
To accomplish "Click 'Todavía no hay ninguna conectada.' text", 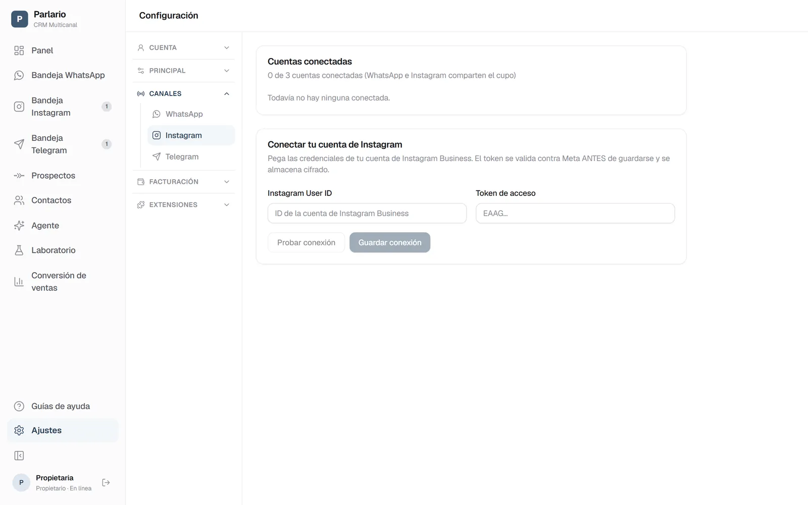I will [329, 98].
